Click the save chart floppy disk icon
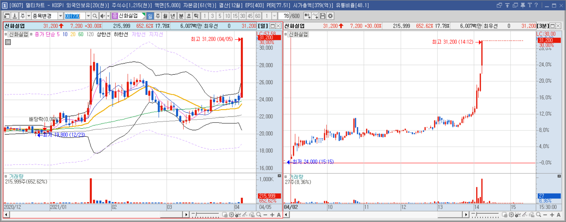The height and width of the screenshot is (222, 566). coord(323,16)
